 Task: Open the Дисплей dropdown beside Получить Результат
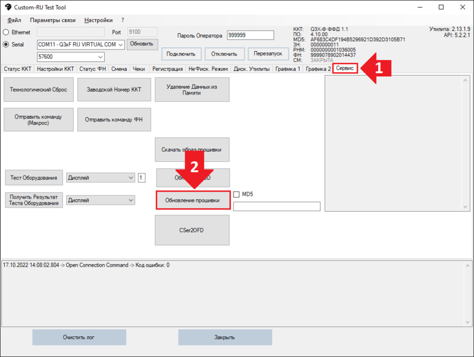pyautogui.click(x=130, y=201)
